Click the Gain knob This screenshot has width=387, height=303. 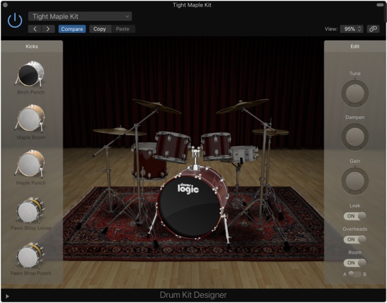coord(355,181)
